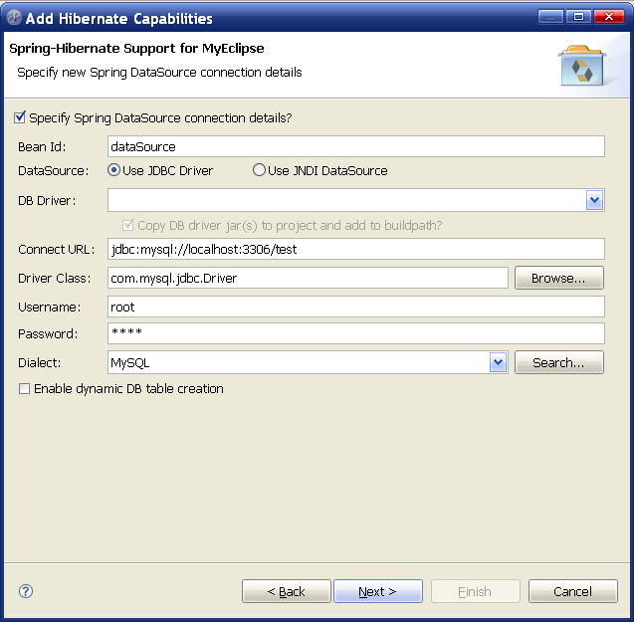Click the Browse button for Driver Class
The image size is (634, 622).
click(x=558, y=278)
